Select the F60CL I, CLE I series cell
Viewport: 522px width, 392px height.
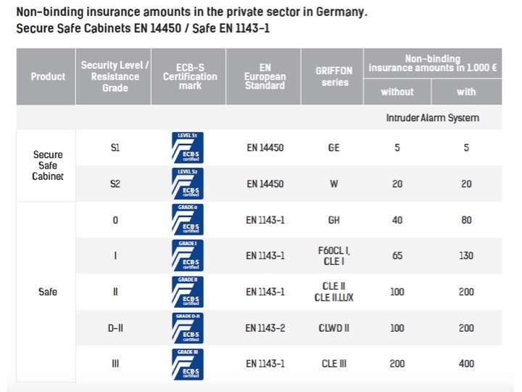point(333,256)
